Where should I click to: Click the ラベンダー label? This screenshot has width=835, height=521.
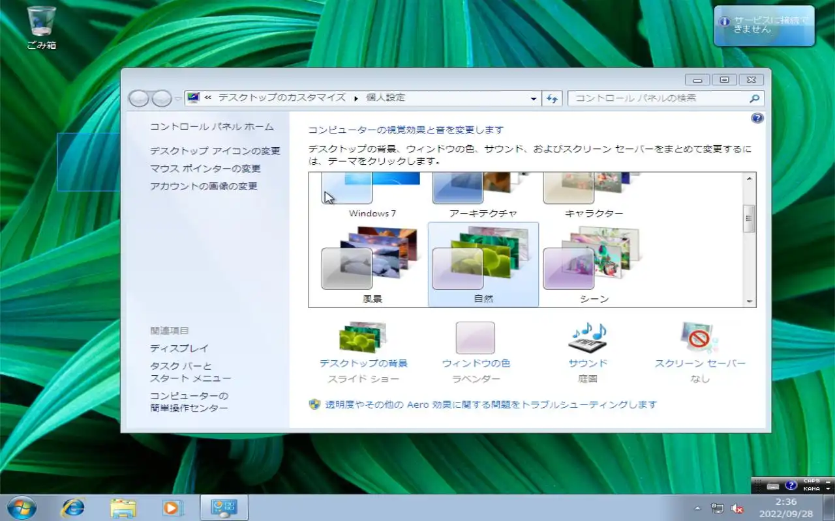(476, 379)
